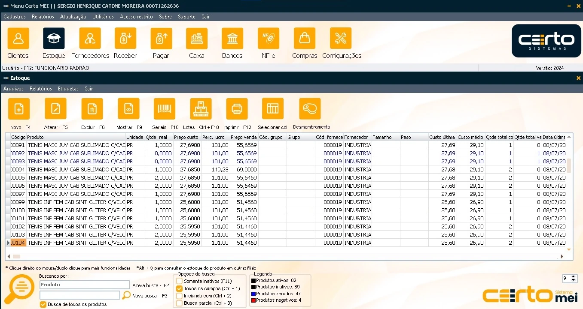Open the Fornecedores module icon
The height and width of the screenshot is (309, 583).
coord(90,39)
